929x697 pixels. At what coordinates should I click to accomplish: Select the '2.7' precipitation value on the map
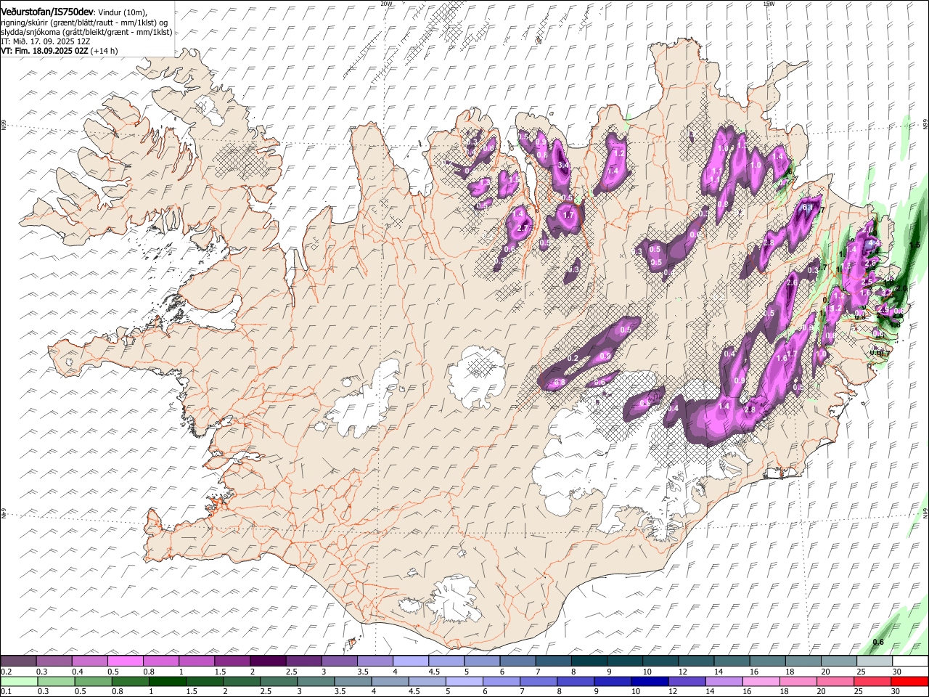pos(522,229)
